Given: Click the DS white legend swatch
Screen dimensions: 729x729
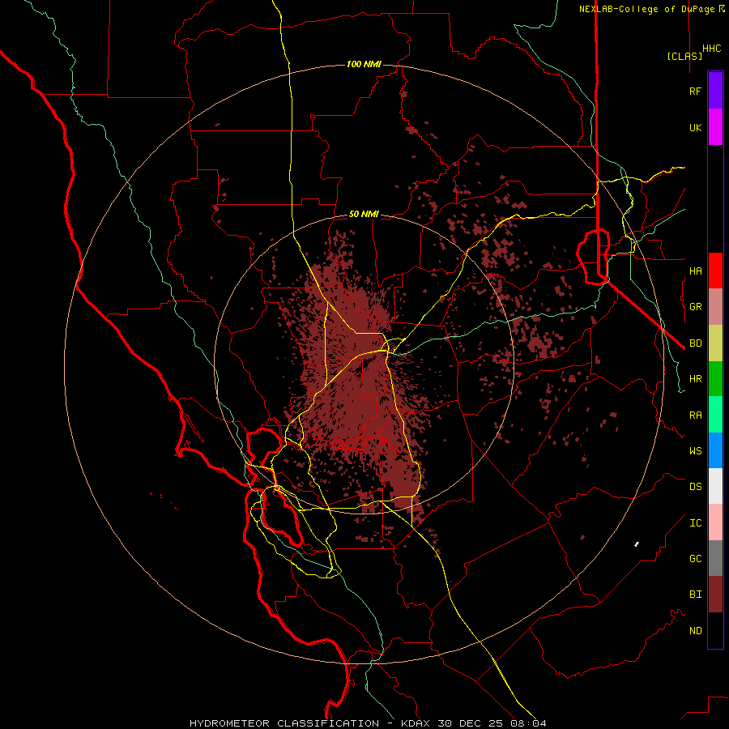Looking at the screenshot, I should (x=715, y=486).
